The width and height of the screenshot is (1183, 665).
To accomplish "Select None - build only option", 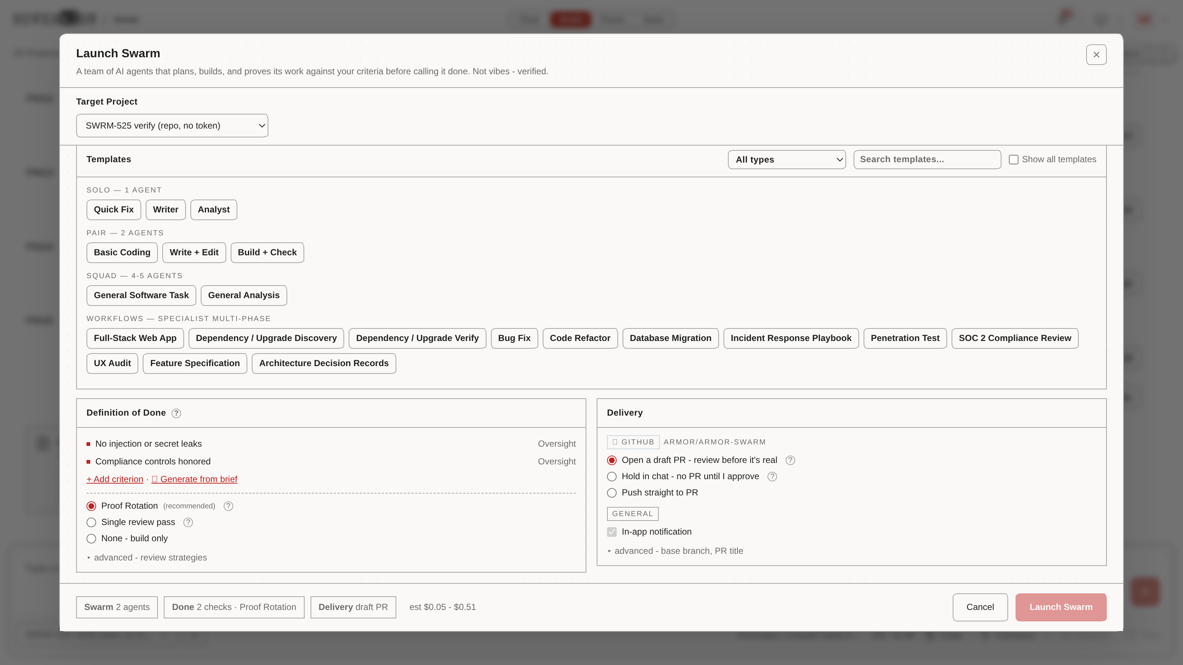I will point(91,538).
